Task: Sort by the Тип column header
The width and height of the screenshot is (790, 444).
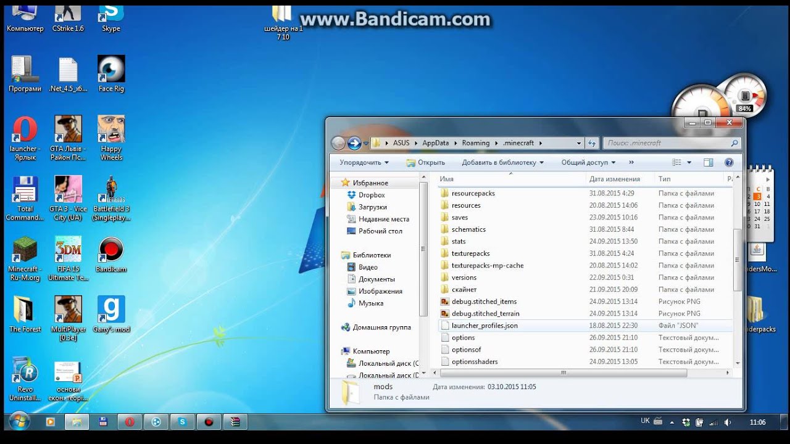Action: point(689,179)
